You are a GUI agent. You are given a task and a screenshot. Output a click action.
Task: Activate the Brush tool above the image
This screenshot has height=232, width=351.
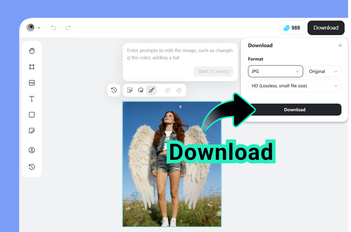151,90
